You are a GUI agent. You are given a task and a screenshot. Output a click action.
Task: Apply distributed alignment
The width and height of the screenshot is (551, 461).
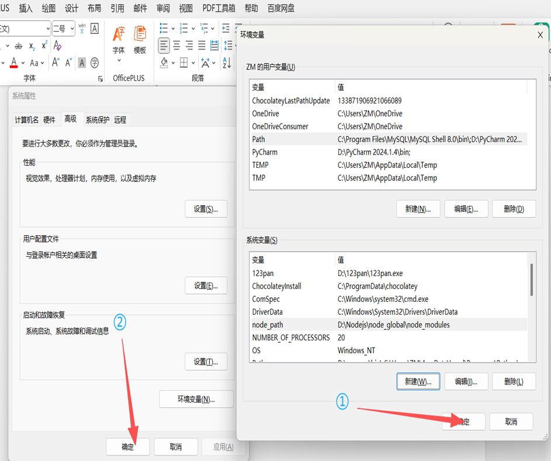pos(214,46)
